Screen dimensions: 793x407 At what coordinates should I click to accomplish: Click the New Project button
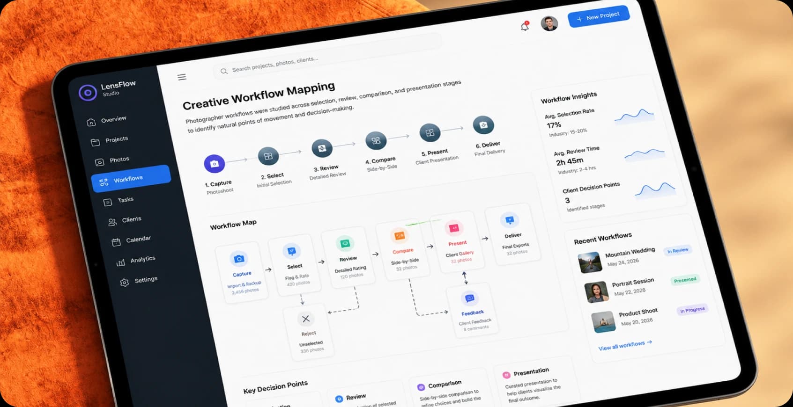599,17
